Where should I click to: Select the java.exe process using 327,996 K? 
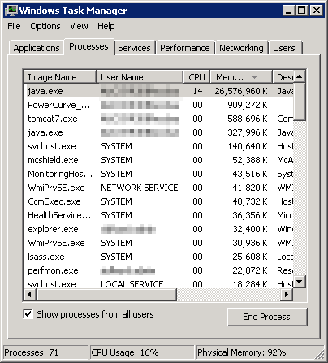pyautogui.click(x=158, y=132)
